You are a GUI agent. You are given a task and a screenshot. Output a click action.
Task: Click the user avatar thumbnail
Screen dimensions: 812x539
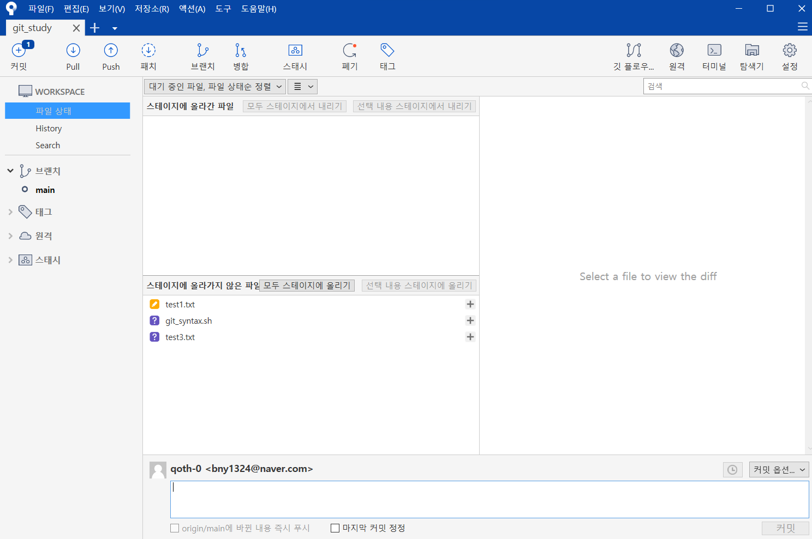(158, 470)
